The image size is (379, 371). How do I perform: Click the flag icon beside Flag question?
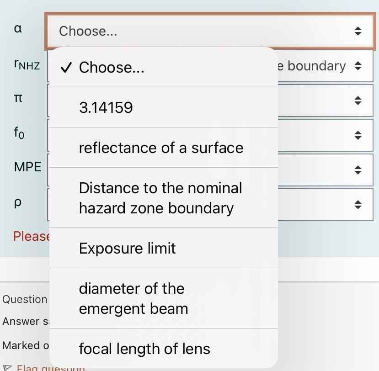(6, 367)
